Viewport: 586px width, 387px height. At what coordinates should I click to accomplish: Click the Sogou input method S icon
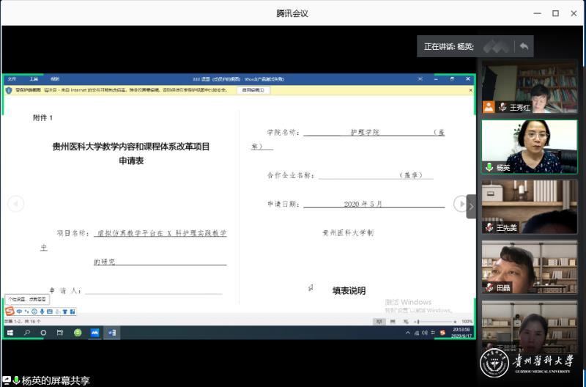coord(10,312)
